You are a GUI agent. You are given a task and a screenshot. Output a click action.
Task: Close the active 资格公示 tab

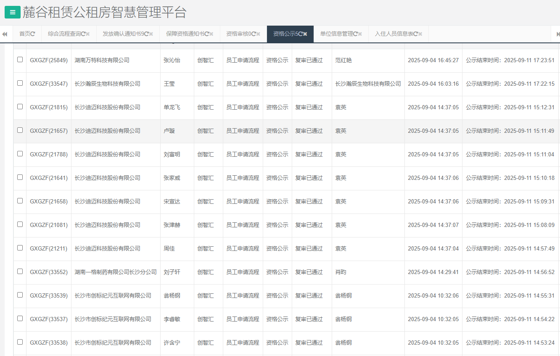coord(305,34)
